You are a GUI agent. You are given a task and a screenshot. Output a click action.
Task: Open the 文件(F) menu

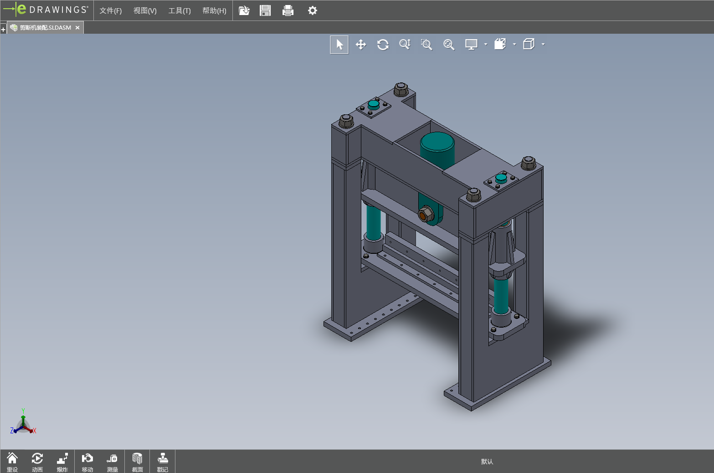click(110, 10)
